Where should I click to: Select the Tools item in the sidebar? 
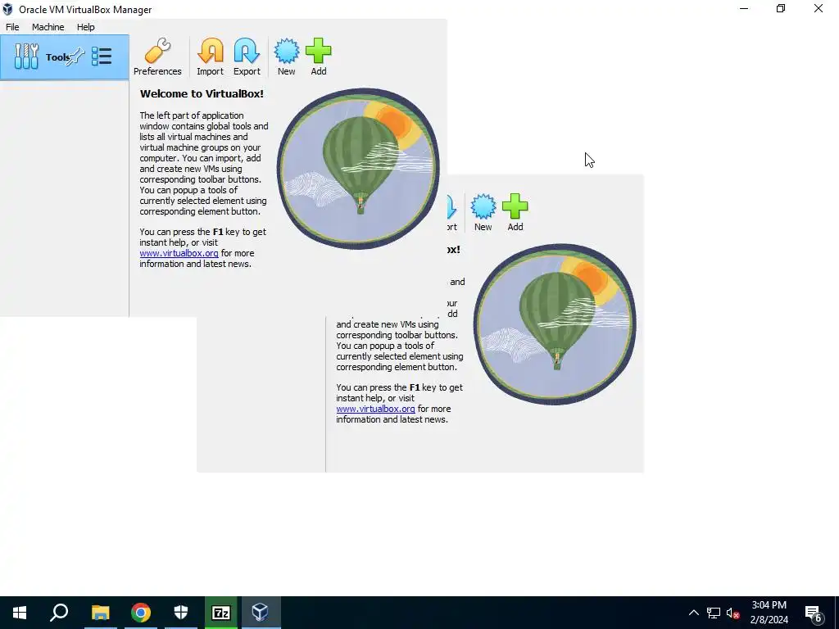pos(64,57)
